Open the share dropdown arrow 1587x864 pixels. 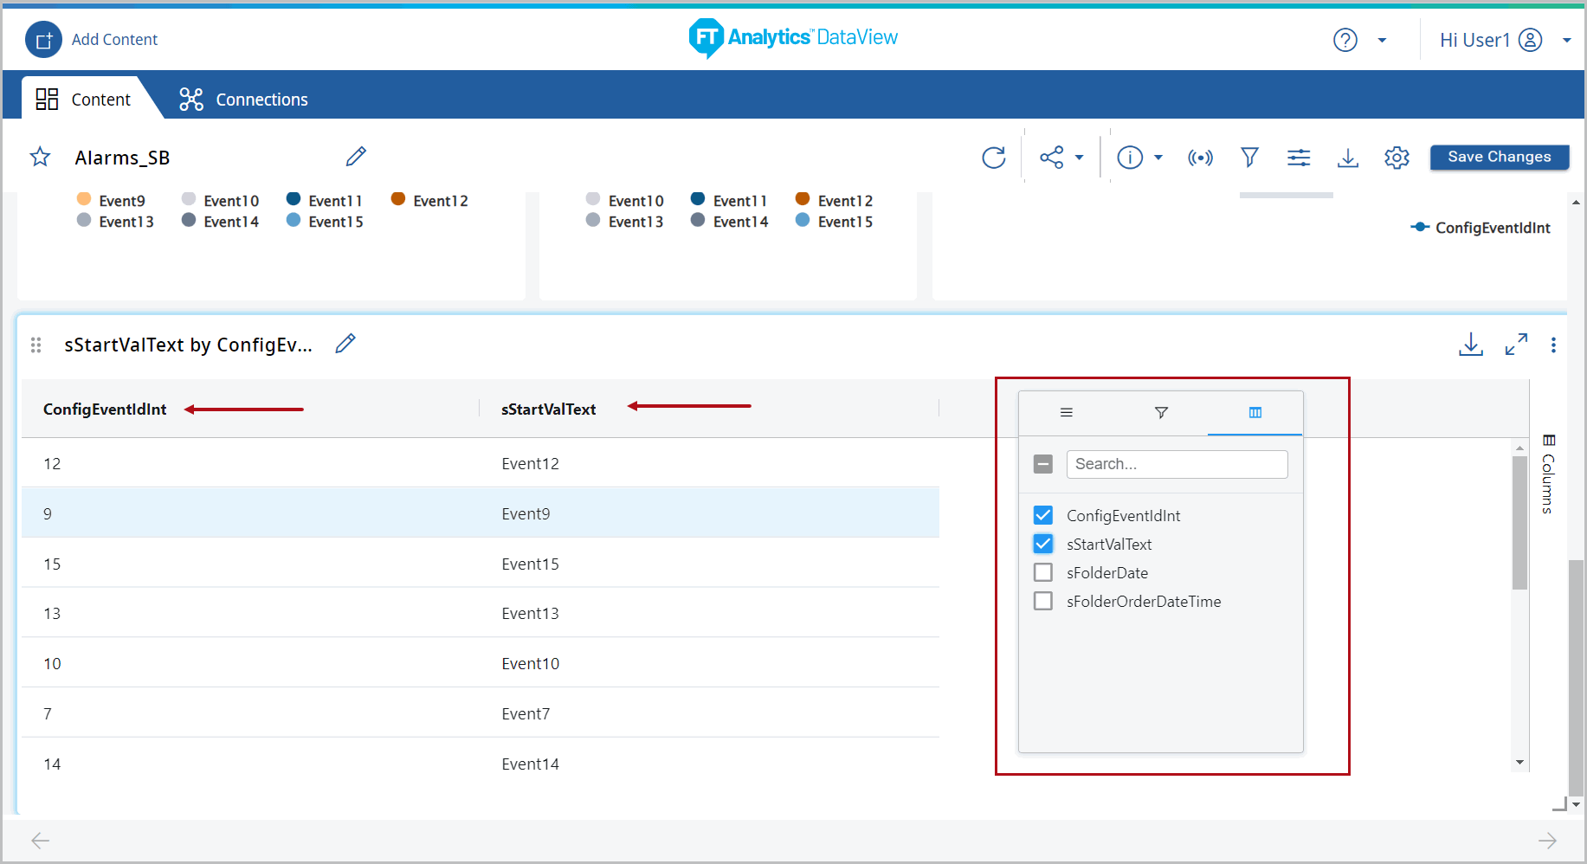(1079, 158)
